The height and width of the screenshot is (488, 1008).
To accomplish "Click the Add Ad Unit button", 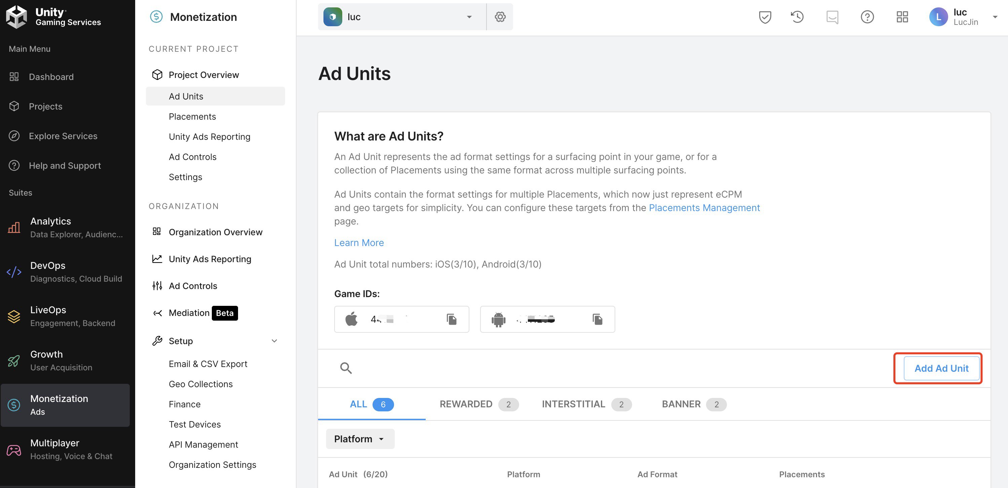I will [x=941, y=368].
